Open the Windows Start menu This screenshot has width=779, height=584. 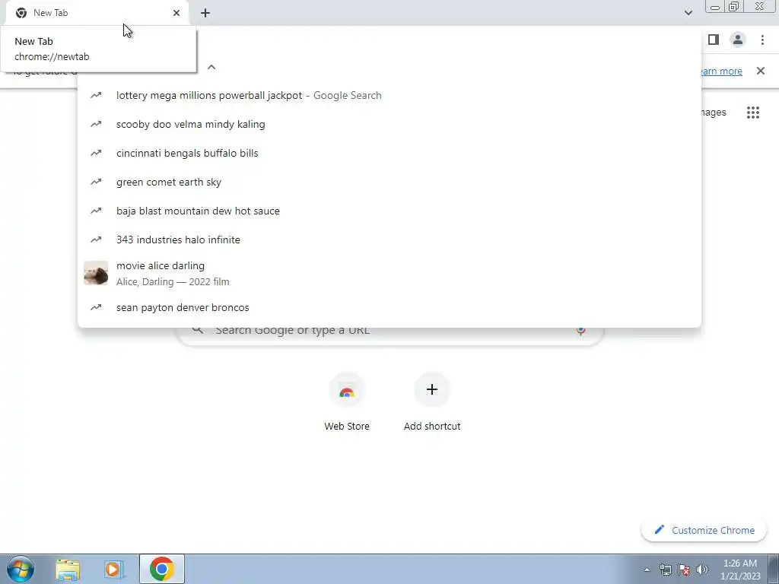21,569
